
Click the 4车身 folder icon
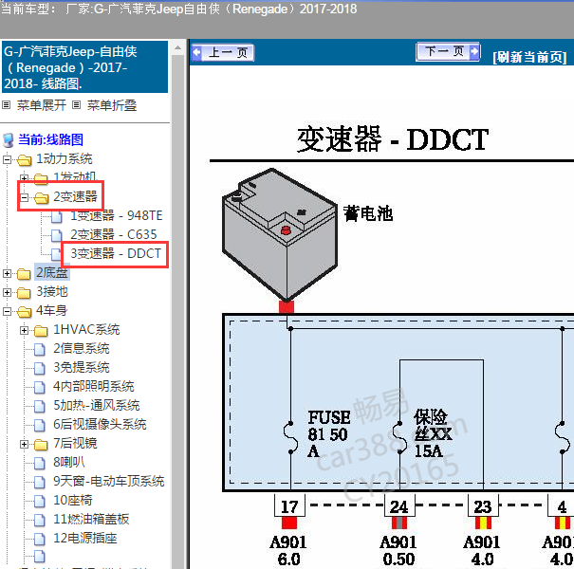[24, 312]
